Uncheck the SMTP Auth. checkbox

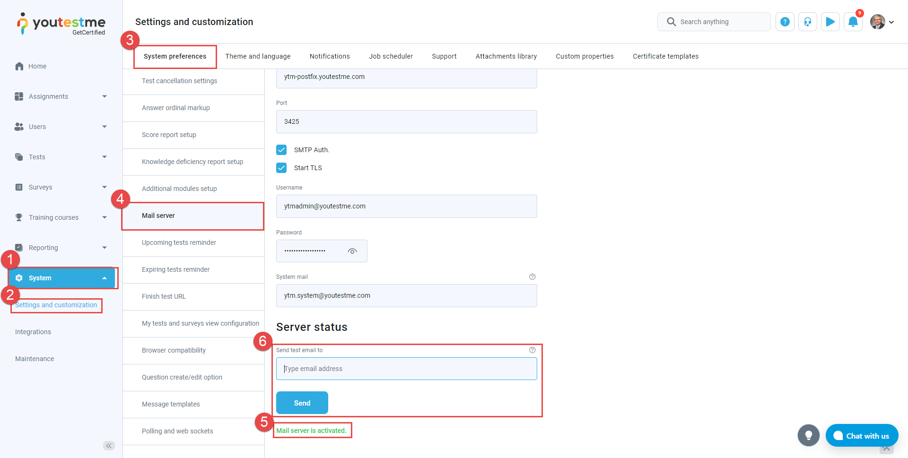(281, 150)
